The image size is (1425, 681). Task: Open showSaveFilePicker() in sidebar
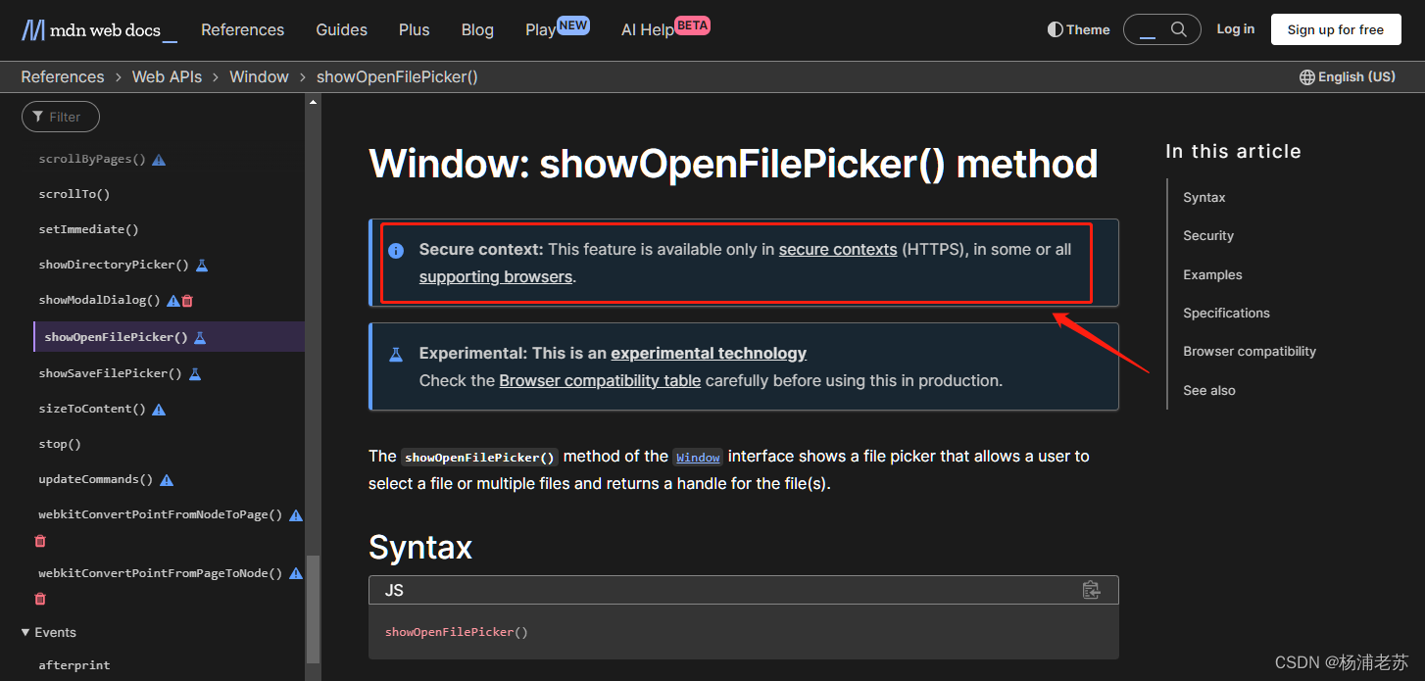(110, 373)
